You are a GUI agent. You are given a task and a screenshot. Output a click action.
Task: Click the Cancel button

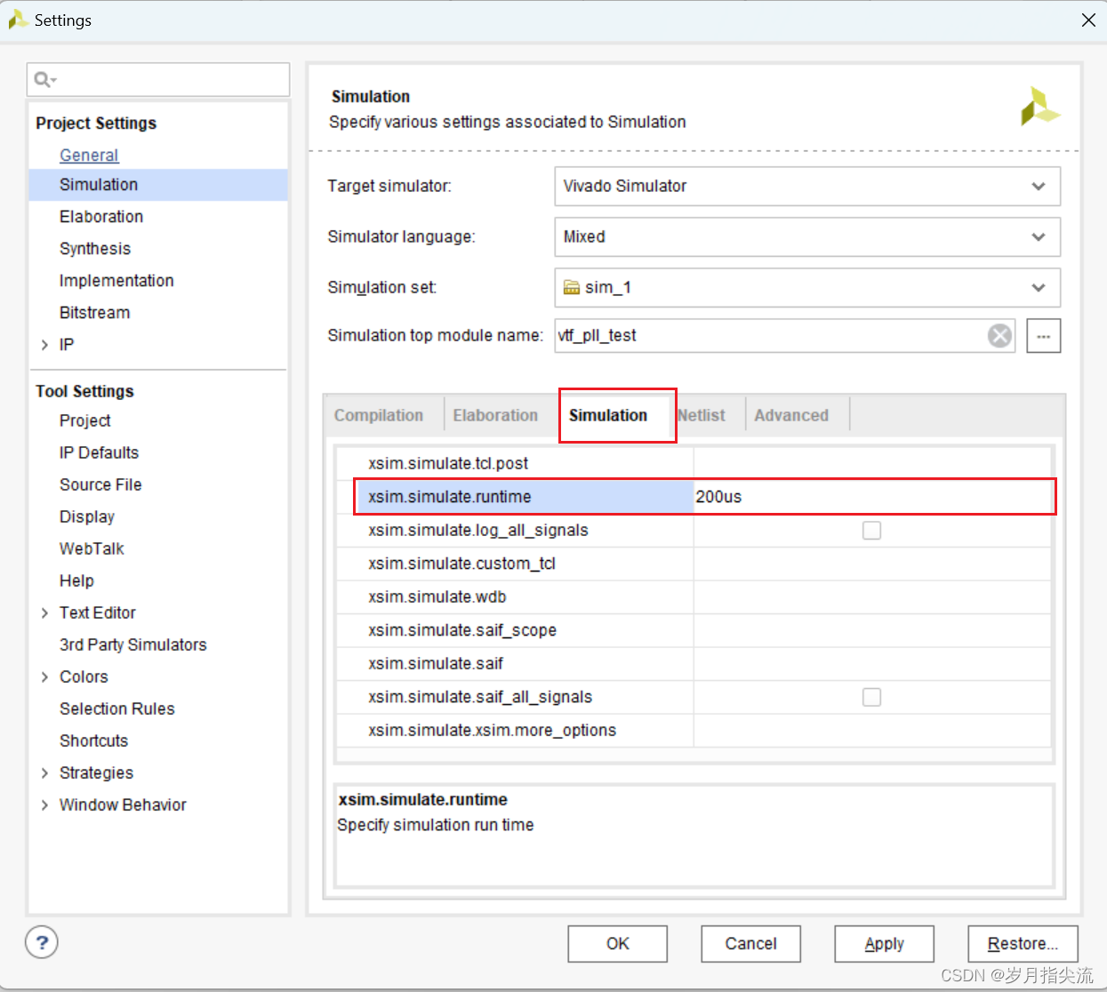tap(751, 944)
